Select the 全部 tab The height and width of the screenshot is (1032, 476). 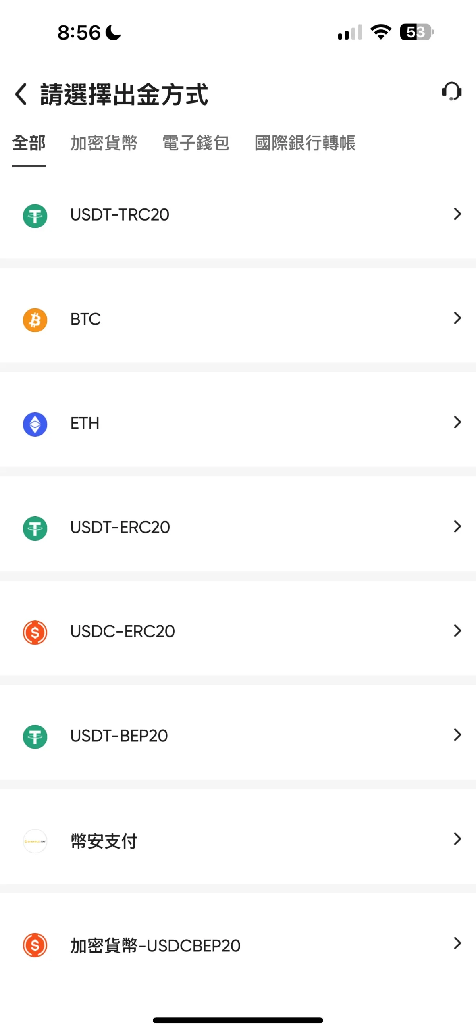point(29,143)
